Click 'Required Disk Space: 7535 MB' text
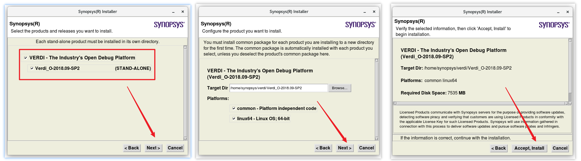Viewport: 581px width, 161px height. [x=433, y=93]
